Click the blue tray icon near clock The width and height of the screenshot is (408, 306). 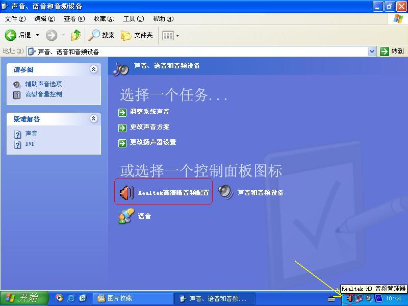(378, 298)
